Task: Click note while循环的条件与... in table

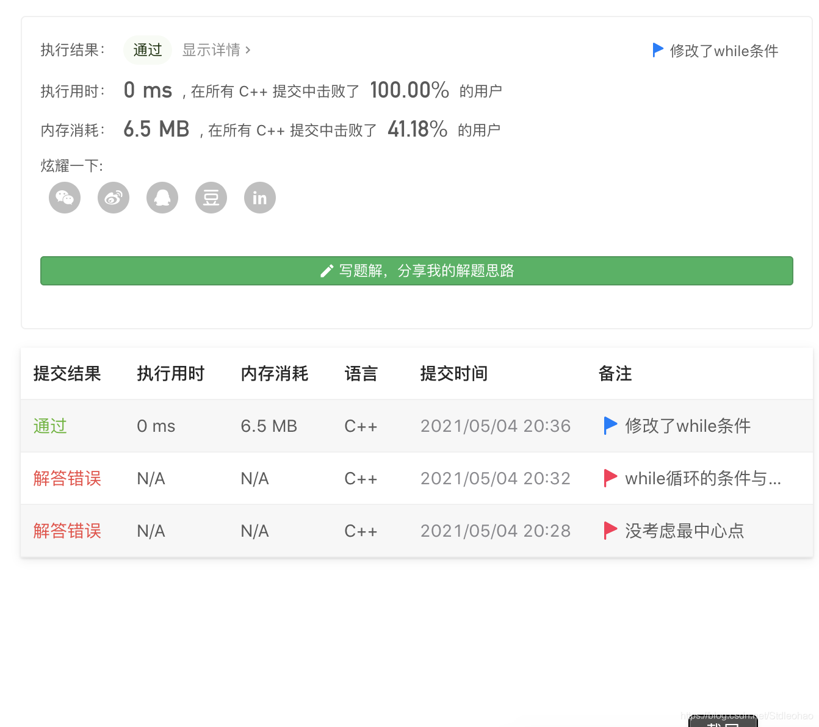Action: [703, 478]
